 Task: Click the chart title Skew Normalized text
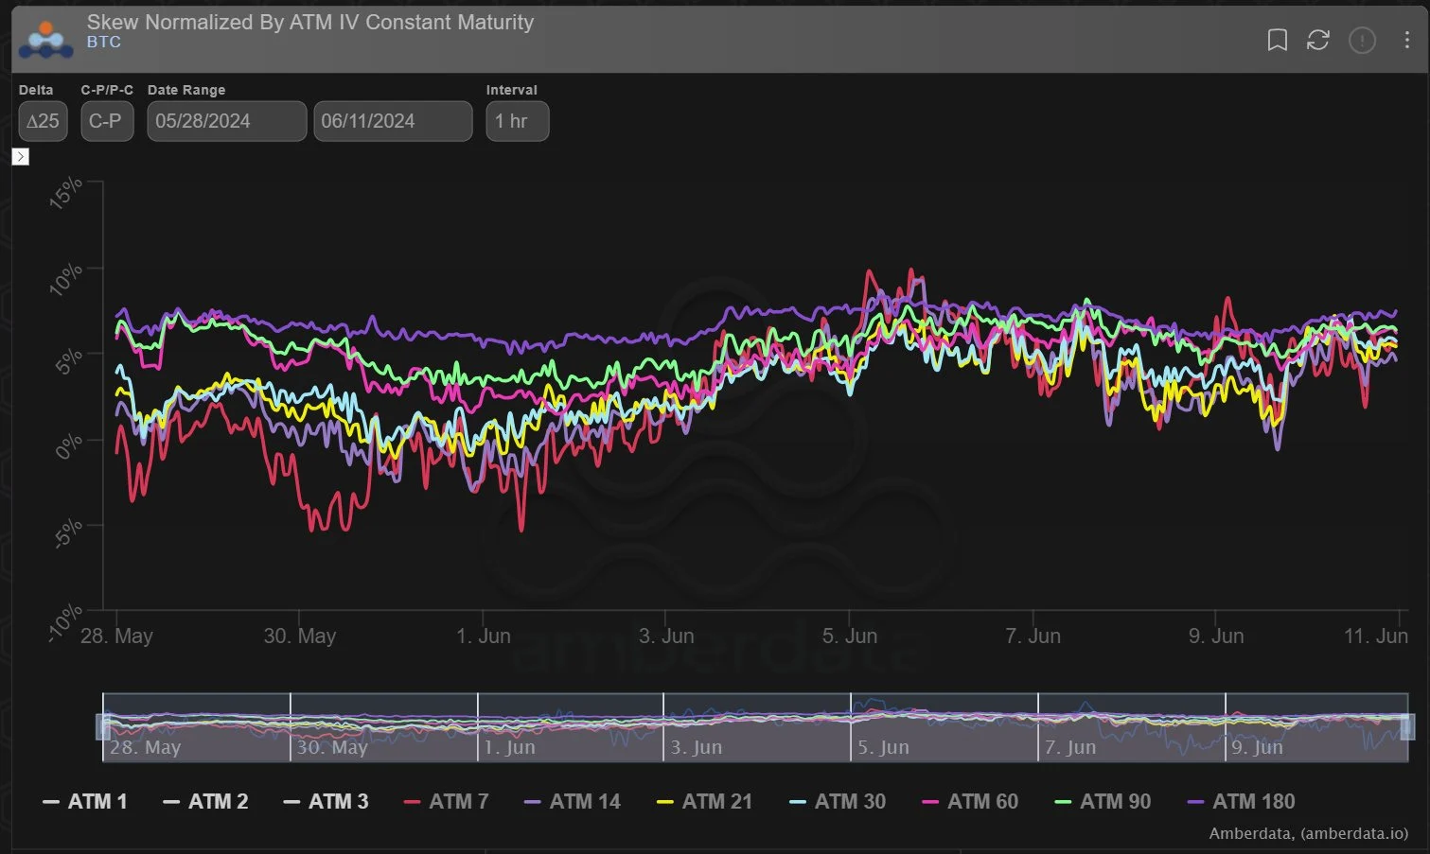(310, 22)
